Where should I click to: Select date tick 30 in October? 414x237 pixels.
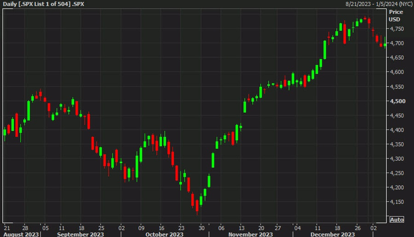tap(201, 228)
